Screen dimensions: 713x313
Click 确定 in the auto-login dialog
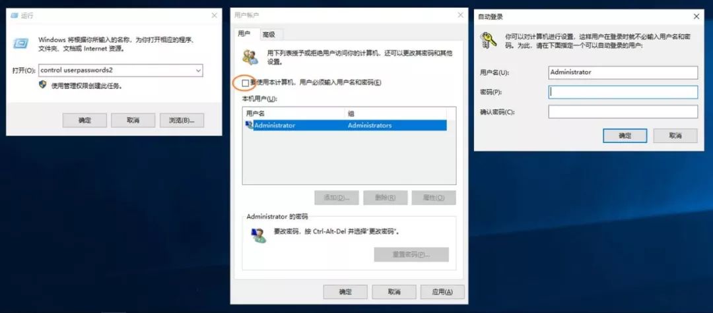pyautogui.click(x=625, y=136)
